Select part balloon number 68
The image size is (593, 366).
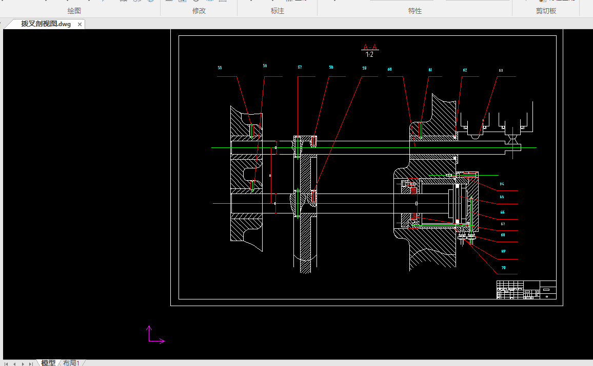[x=503, y=235]
